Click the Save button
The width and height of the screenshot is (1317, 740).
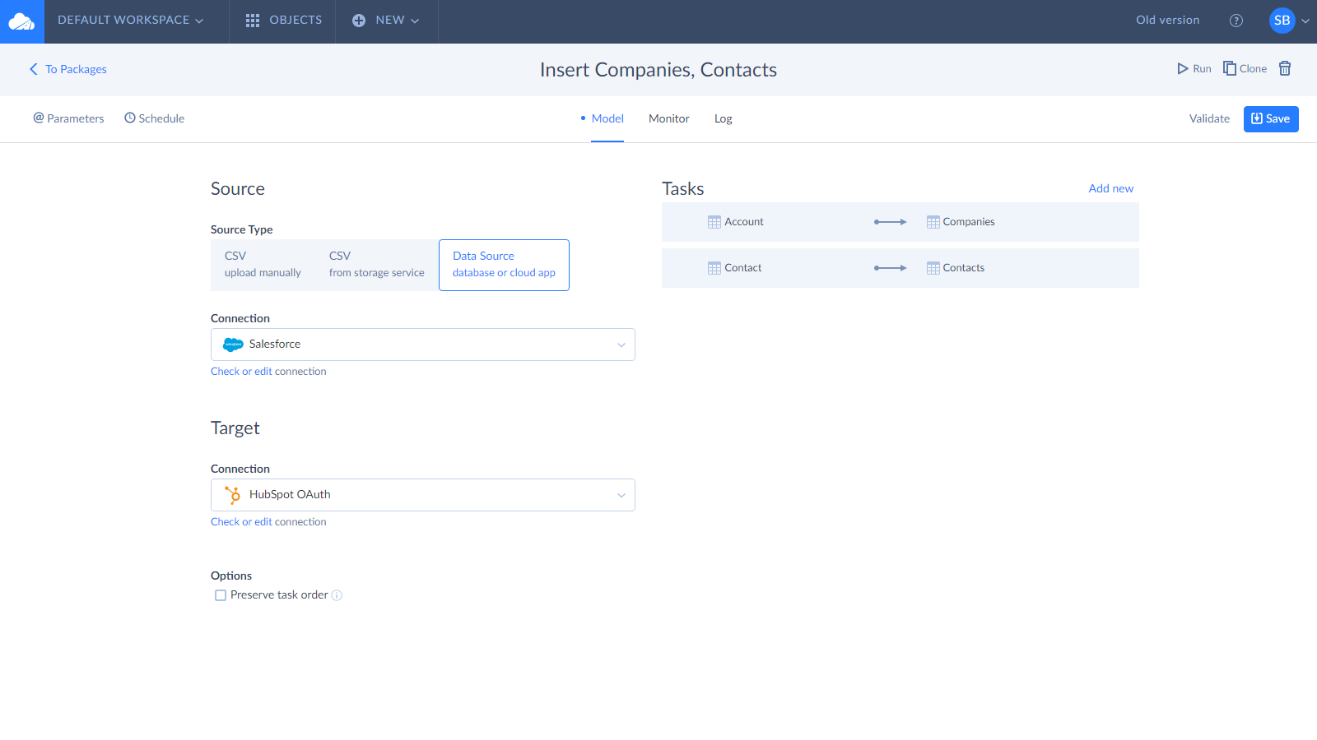tap(1271, 119)
